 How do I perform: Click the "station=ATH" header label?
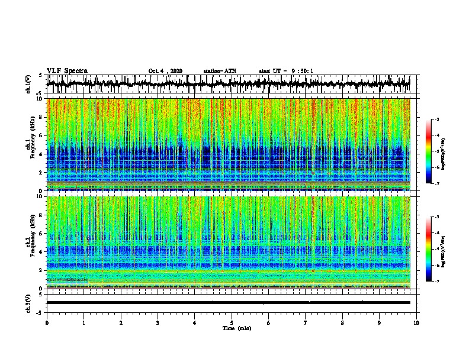coord(220,71)
